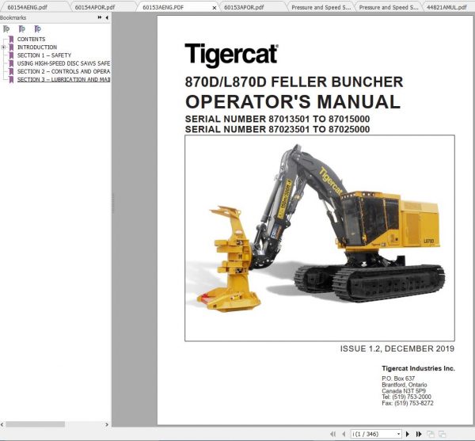Click the OPERATOR'S MANUAL title text
Viewport: 475px width, 441px height.
[x=293, y=102]
